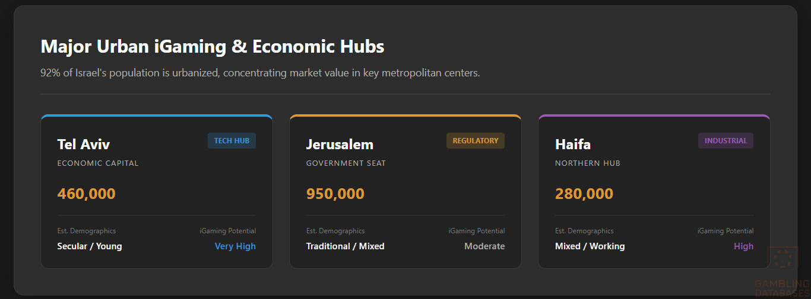Click the NORTHERN HUB subtitle
This screenshot has width=811, height=299.
coord(588,163)
